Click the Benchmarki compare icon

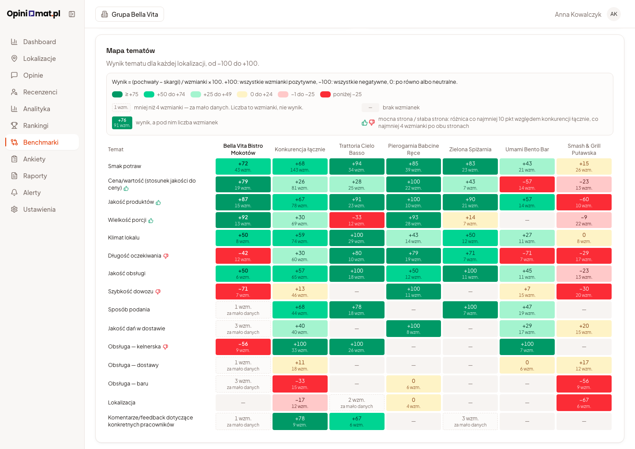(x=14, y=142)
